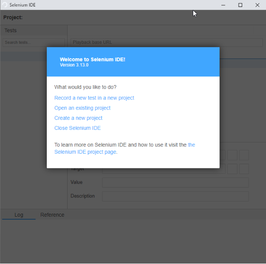Switch to the Log tab
This screenshot has height=264, width=266.
[x=19, y=215]
